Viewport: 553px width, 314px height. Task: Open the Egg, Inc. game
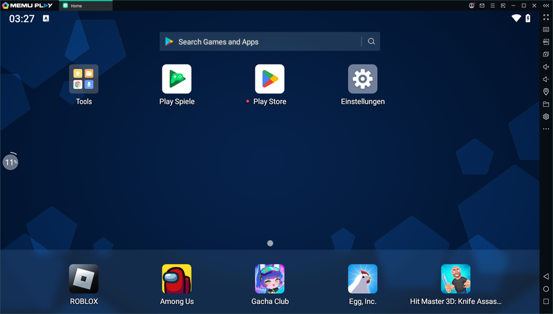(x=362, y=279)
